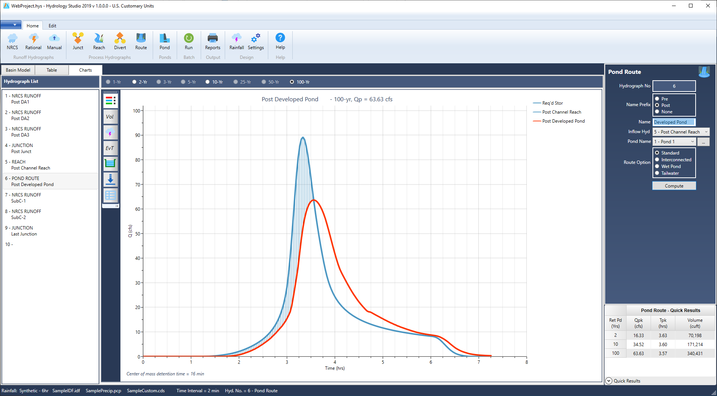This screenshot has height=396, width=717.
Task: Choose the Pre name prefix option
Action: 657,99
